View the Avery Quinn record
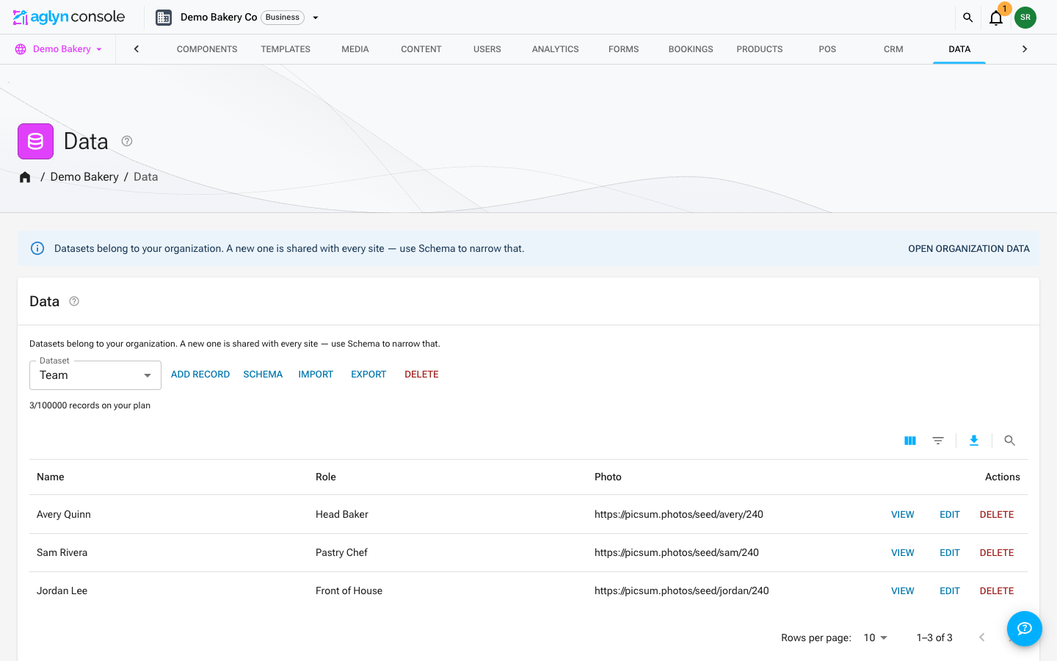 pyautogui.click(x=903, y=515)
